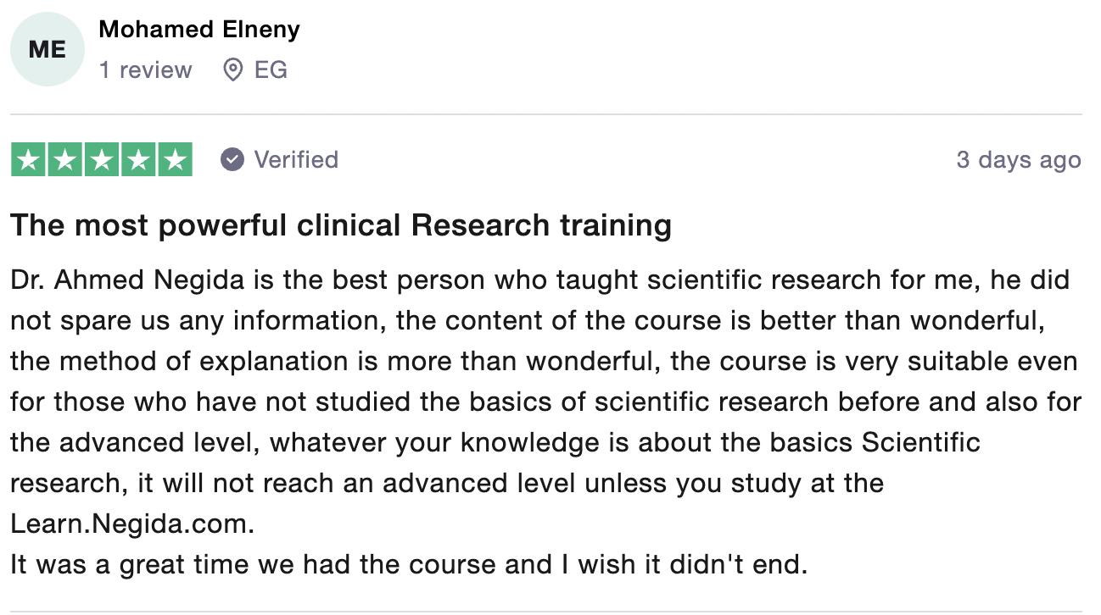
Task: Click the EG country label
Action: pos(271,69)
